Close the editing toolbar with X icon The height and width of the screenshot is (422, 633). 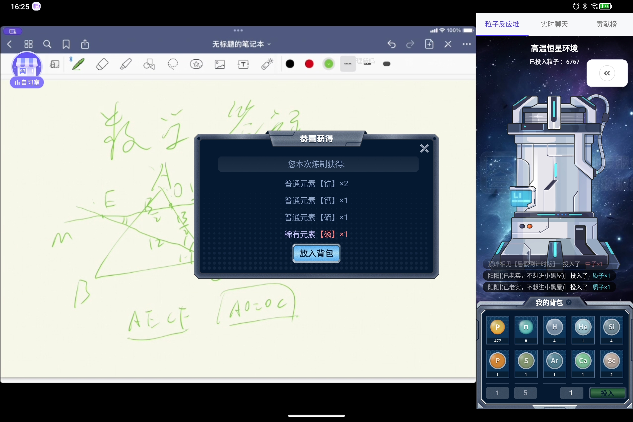[448, 44]
